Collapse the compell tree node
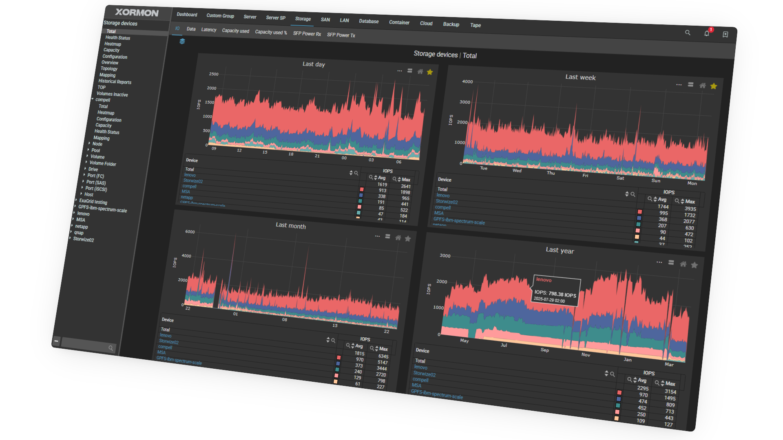783x440 pixels. click(92, 99)
